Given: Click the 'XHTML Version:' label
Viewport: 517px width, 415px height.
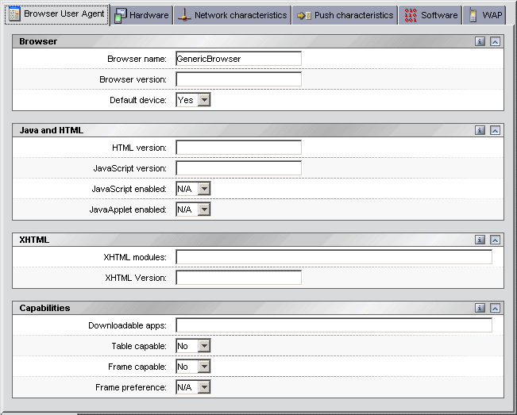Looking at the screenshot, I should coord(136,278).
